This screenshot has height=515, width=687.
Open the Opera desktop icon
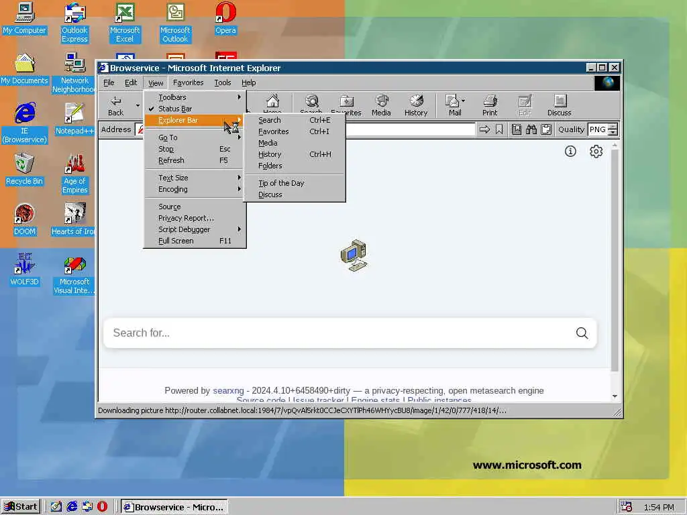click(225, 18)
